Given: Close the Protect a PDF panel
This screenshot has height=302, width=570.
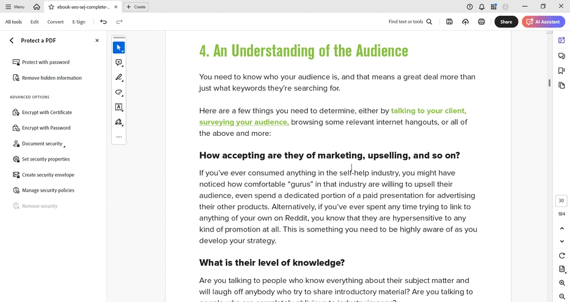Looking at the screenshot, I should click(x=97, y=40).
